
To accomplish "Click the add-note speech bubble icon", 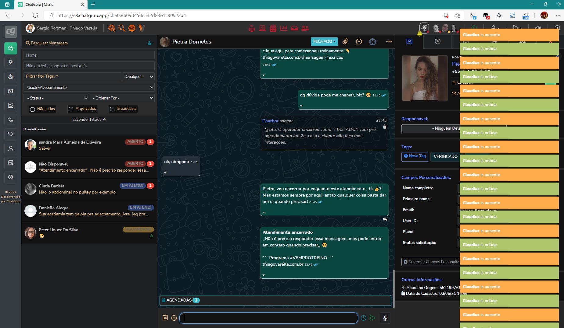I will coord(359,42).
